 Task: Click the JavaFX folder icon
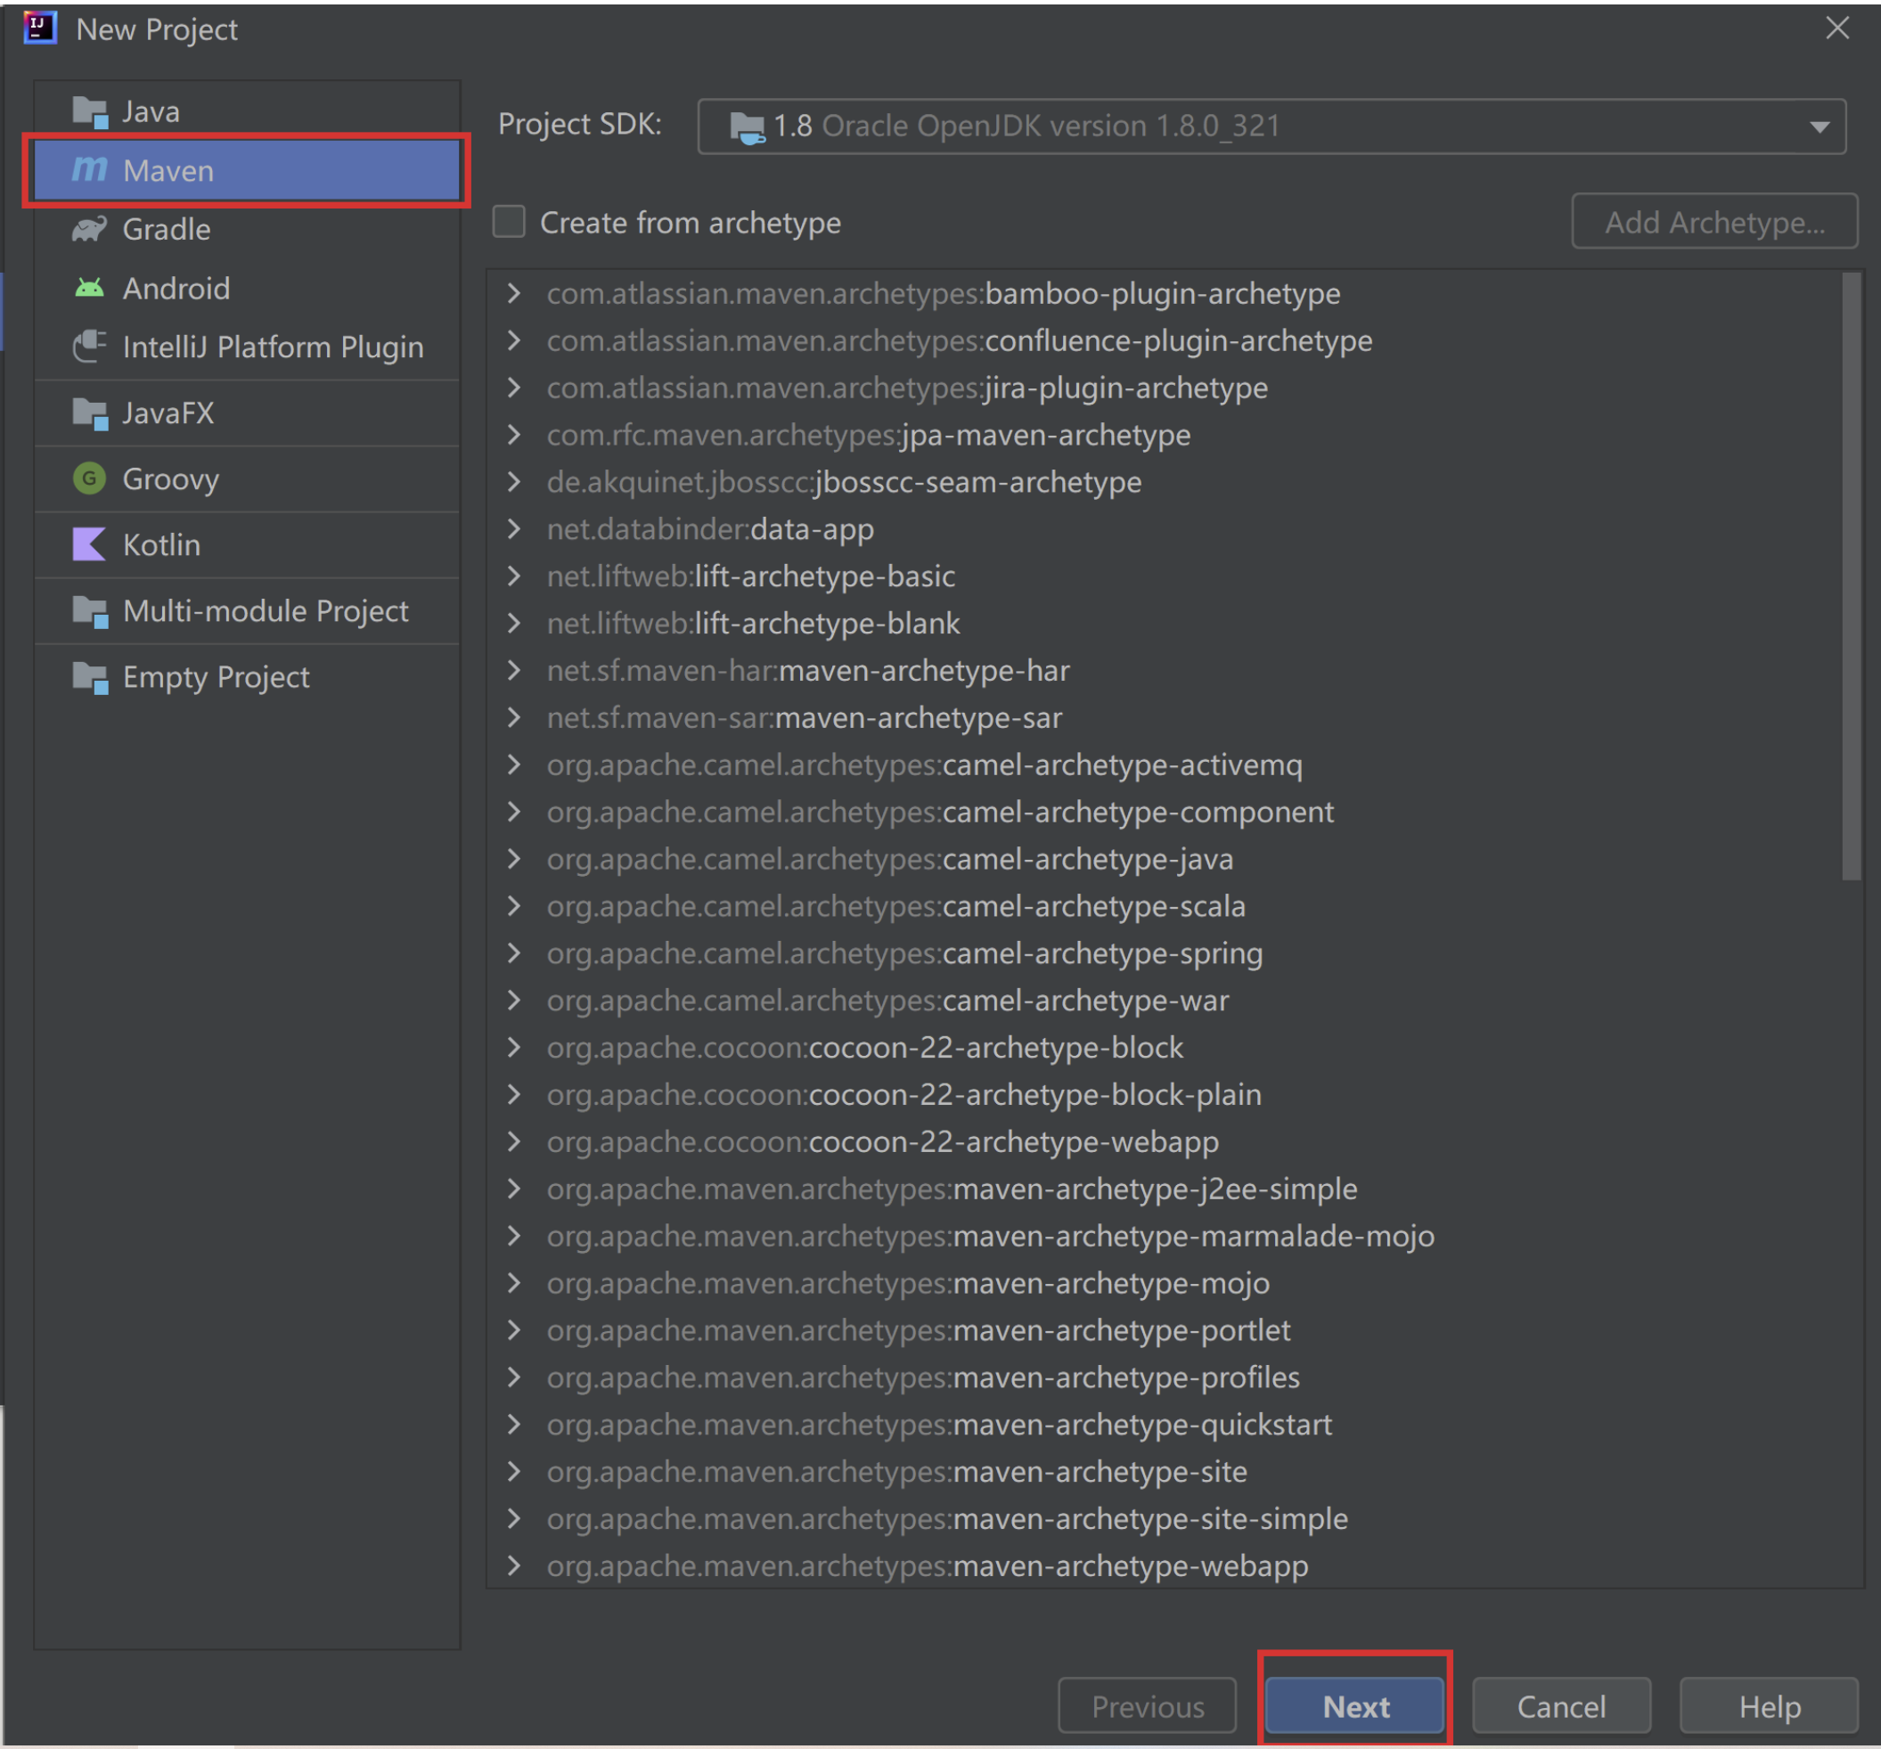pyautogui.click(x=90, y=413)
